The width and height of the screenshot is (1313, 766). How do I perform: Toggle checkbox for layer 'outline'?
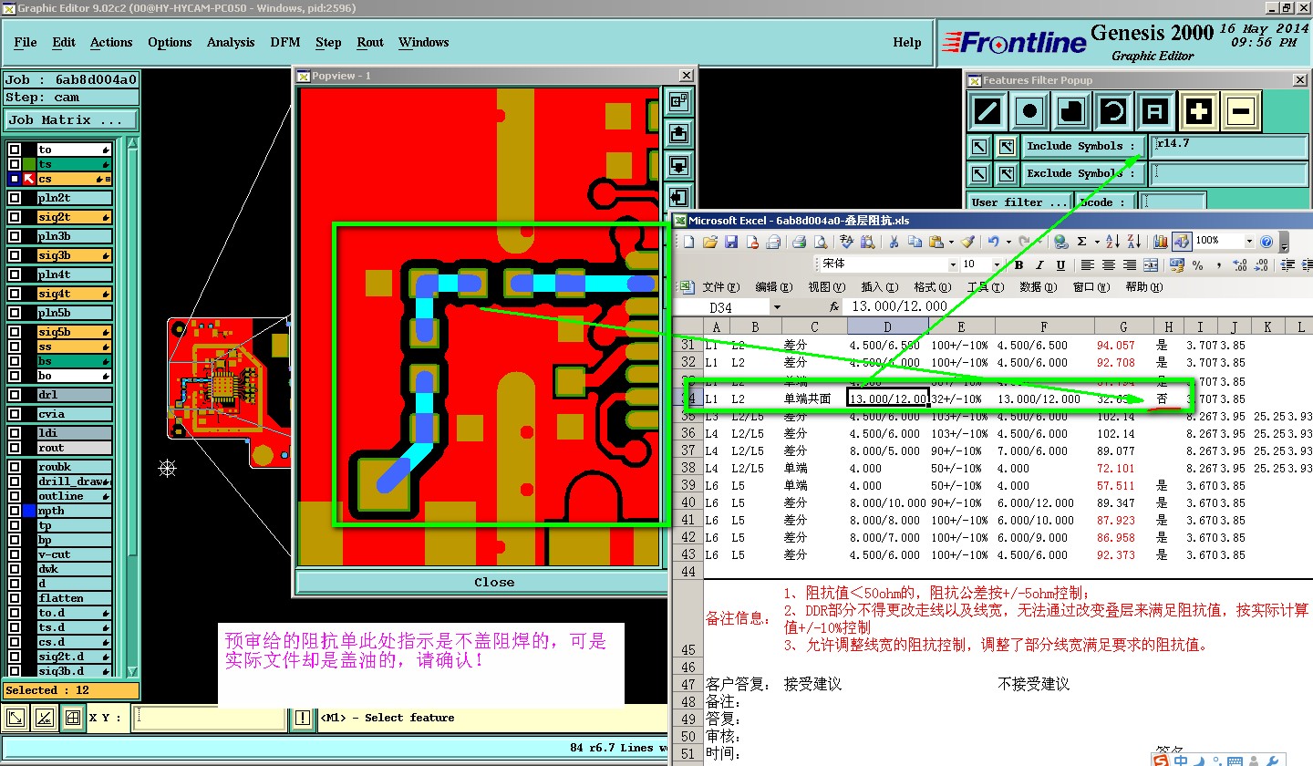coord(15,496)
